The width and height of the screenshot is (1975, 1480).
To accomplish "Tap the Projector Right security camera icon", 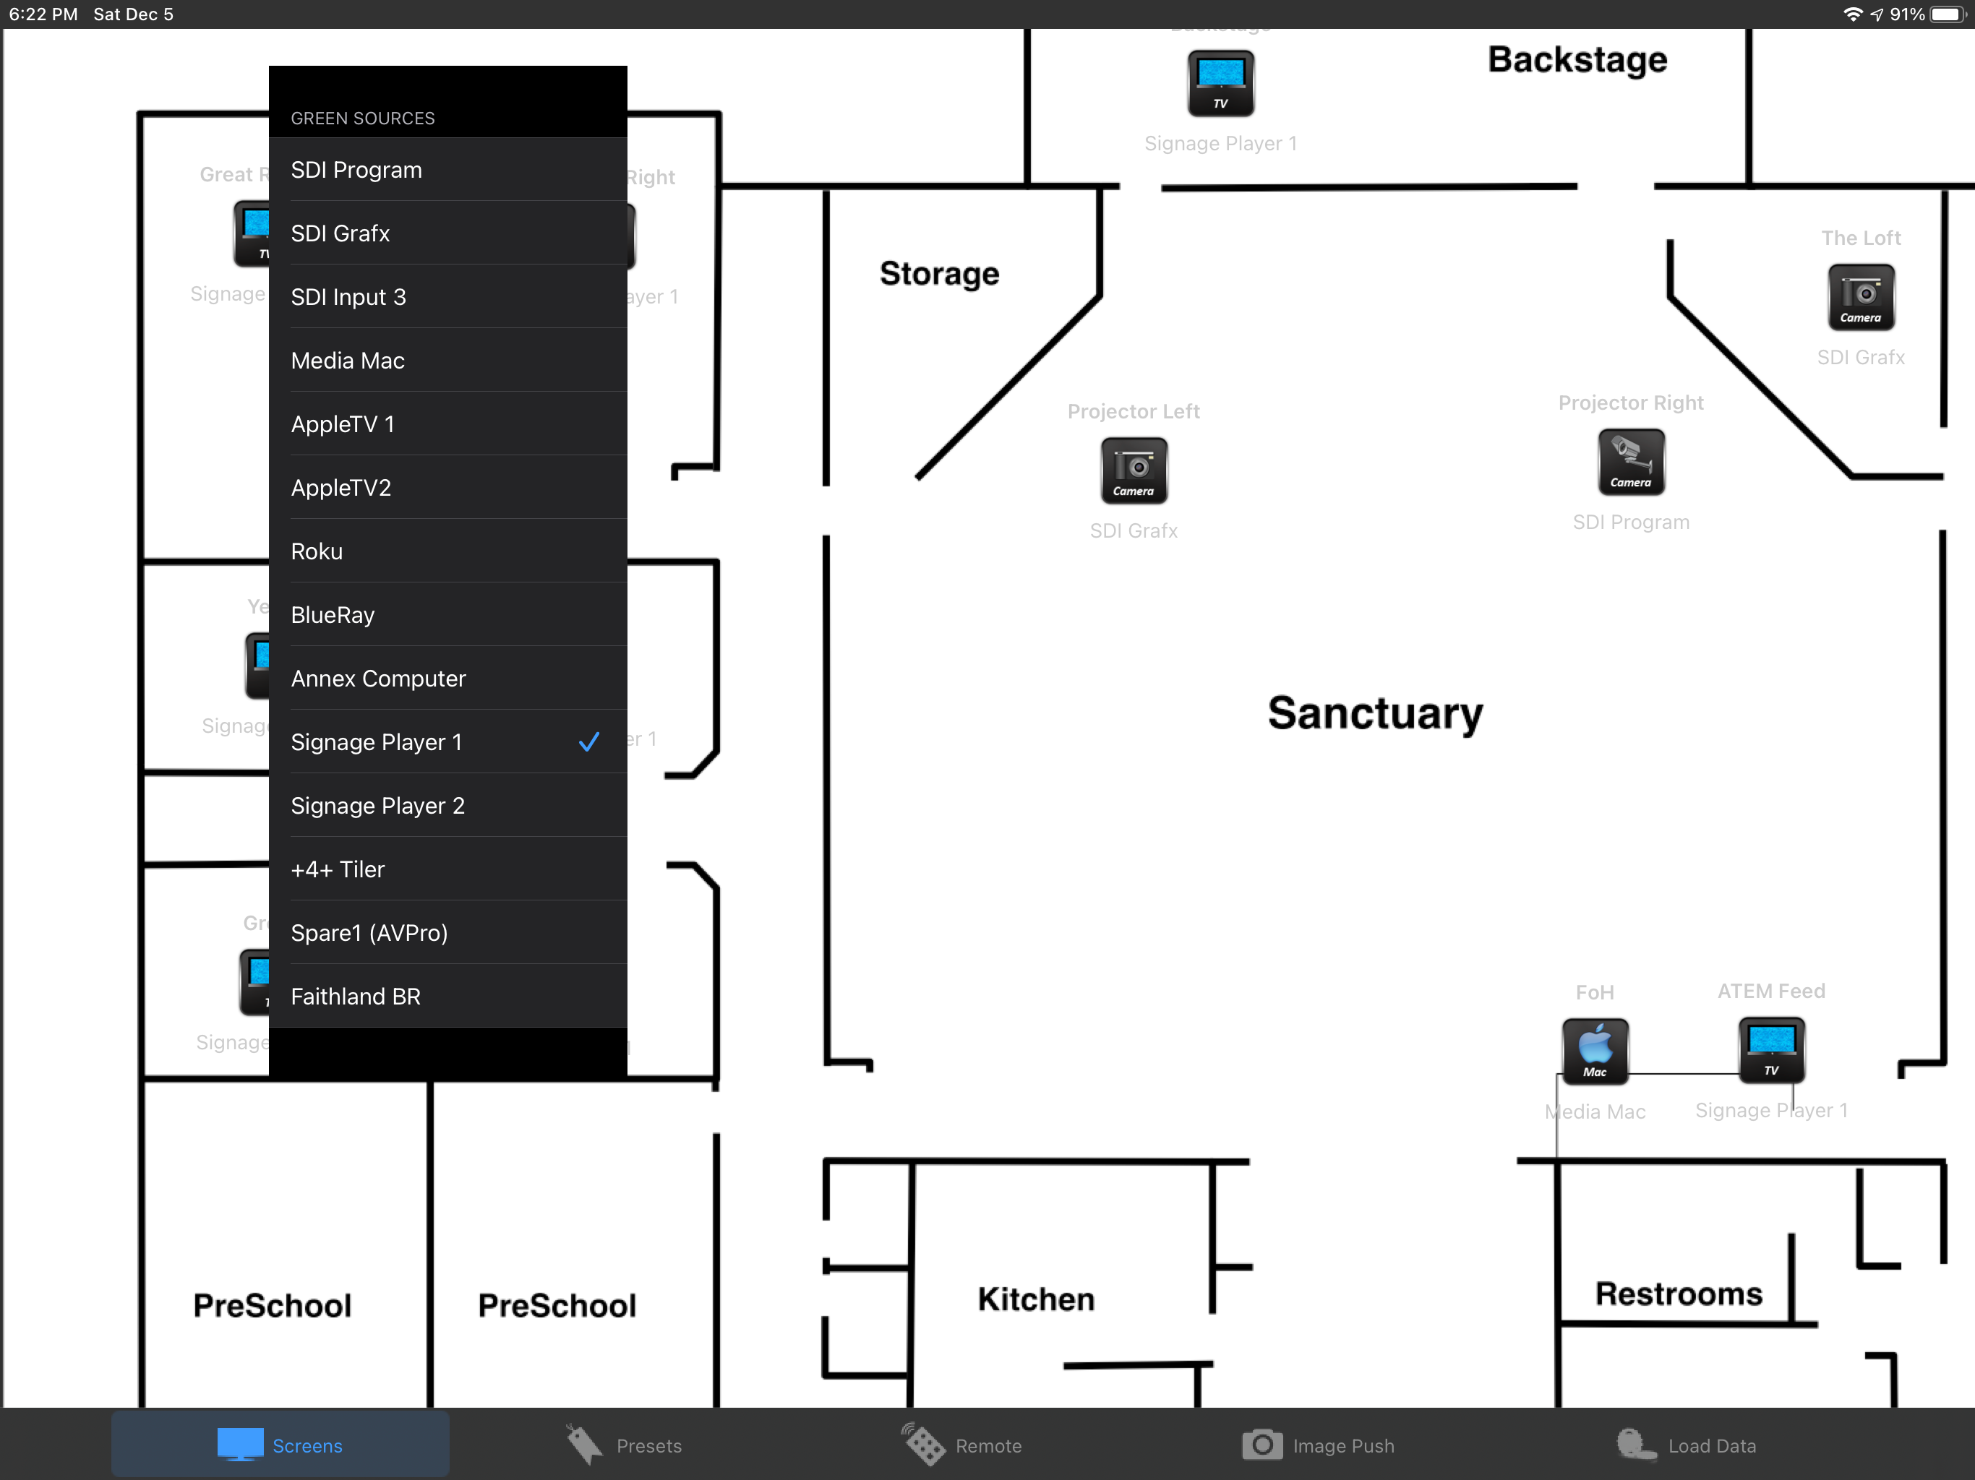I will pyautogui.click(x=1630, y=462).
